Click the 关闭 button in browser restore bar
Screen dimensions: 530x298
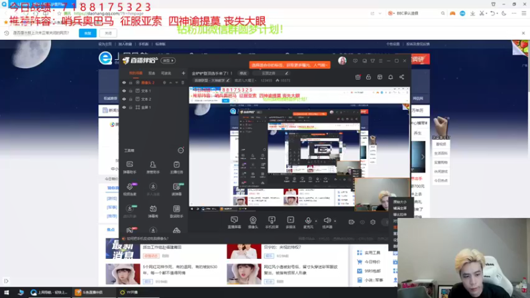click(x=108, y=33)
